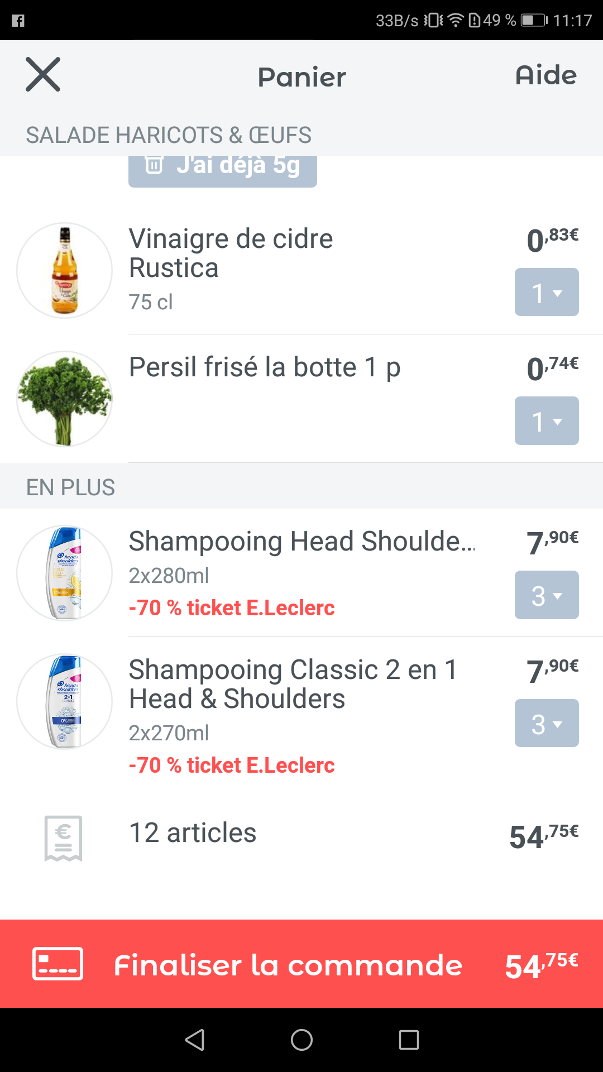Tap the payment card icon in checkout bar
603x1072 pixels.
pyautogui.click(x=58, y=964)
